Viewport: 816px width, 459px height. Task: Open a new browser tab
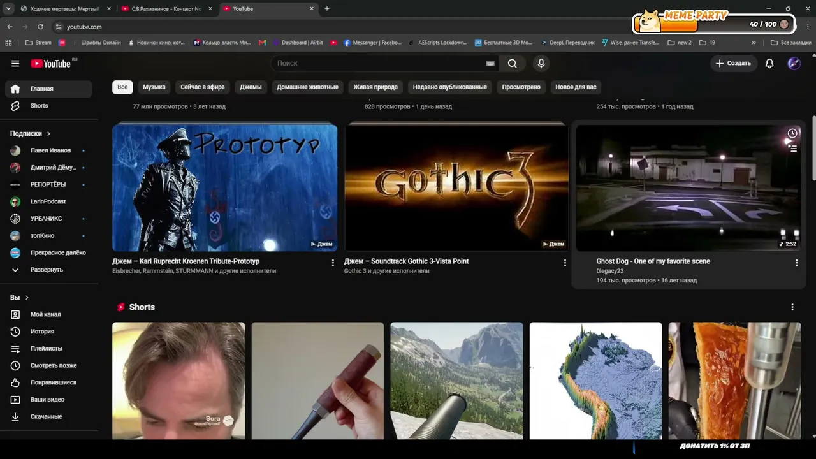coord(327,9)
